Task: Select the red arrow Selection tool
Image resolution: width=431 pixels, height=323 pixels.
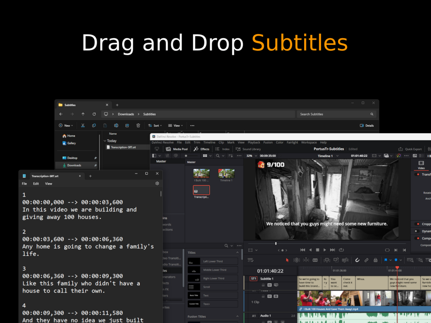Action: pyautogui.click(x=287, y=260)
